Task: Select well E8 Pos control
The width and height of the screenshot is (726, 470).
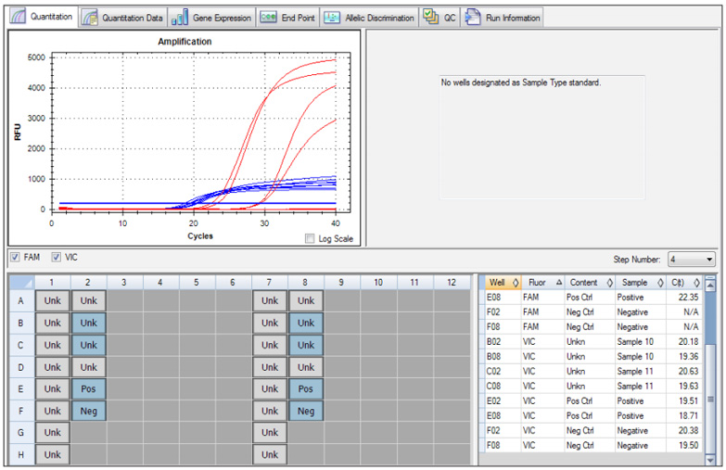Action: coord(306,389)
